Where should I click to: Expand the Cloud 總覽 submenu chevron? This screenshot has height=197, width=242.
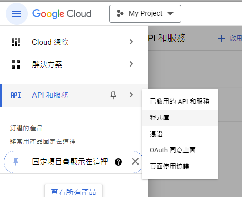tap(131, 42)
